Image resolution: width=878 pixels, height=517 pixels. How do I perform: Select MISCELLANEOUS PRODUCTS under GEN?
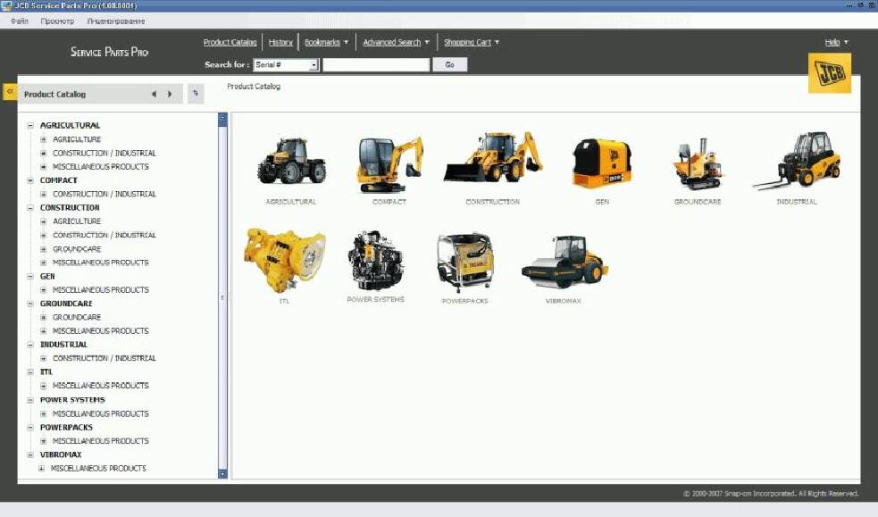(x=101, y=290)
